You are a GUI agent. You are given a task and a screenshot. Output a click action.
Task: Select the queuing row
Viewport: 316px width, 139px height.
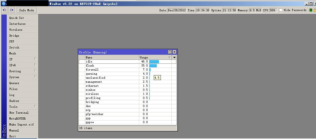click(x=128, y=74)
